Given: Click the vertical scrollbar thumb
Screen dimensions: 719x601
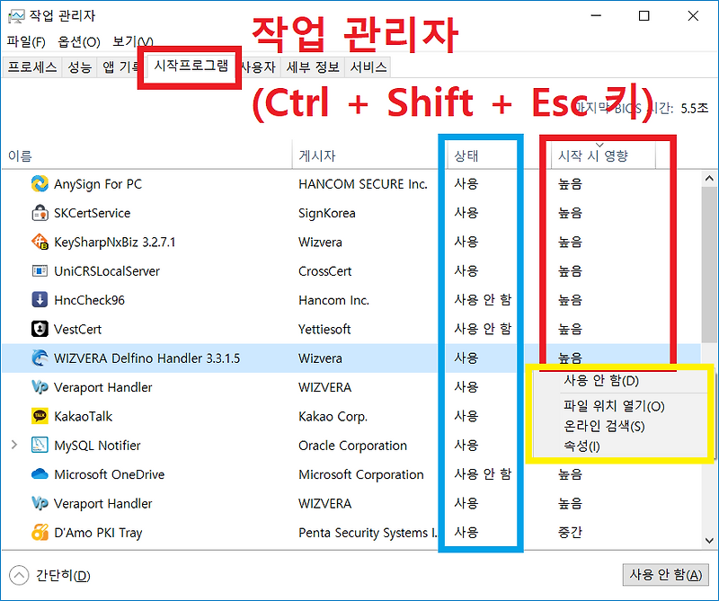Looking at the screenshot, I should (x=709, y=263).
